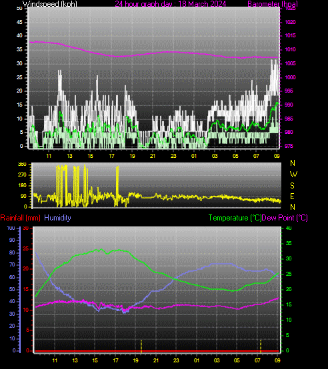Click the yellow dotted marker near hour 07
This screenshot has width=328, height=369.
[261, 346]
